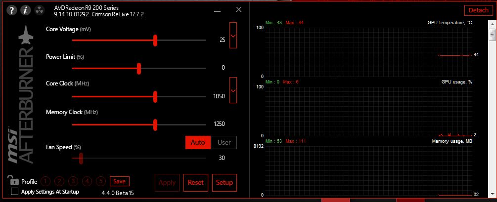Image resolution: width=497 pixels, height=202 pixels.
Task: Click the driver version Crimson ReLive 17.7.2
Action: click(x=118, y=14)
